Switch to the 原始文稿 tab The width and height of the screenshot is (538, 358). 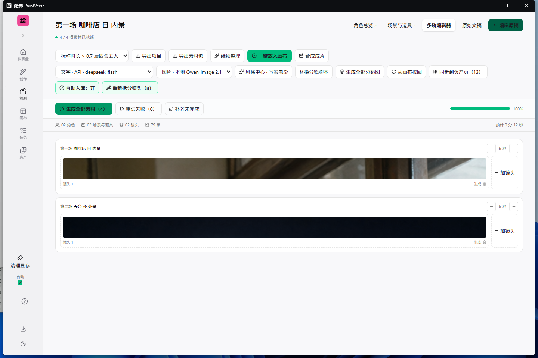pyautogui.click(x=472, y=25)
